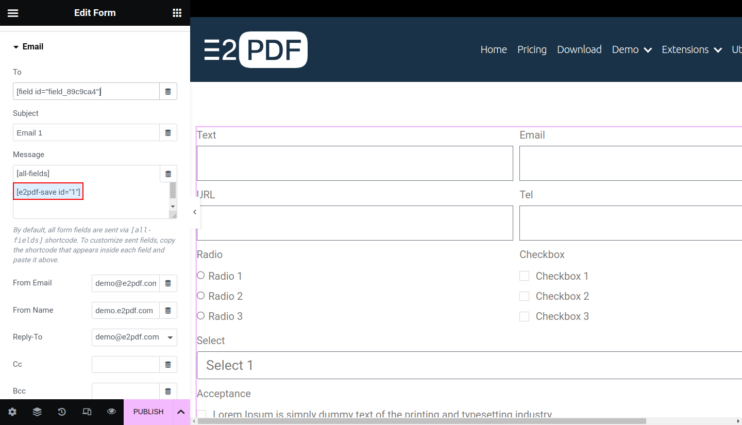Open the Elementor hamburger menu
Image resolution: width=742 pixels, height=425 pixels.
13,13
